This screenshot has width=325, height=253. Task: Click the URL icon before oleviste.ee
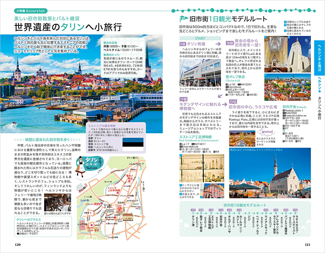[x=228, y=87]
